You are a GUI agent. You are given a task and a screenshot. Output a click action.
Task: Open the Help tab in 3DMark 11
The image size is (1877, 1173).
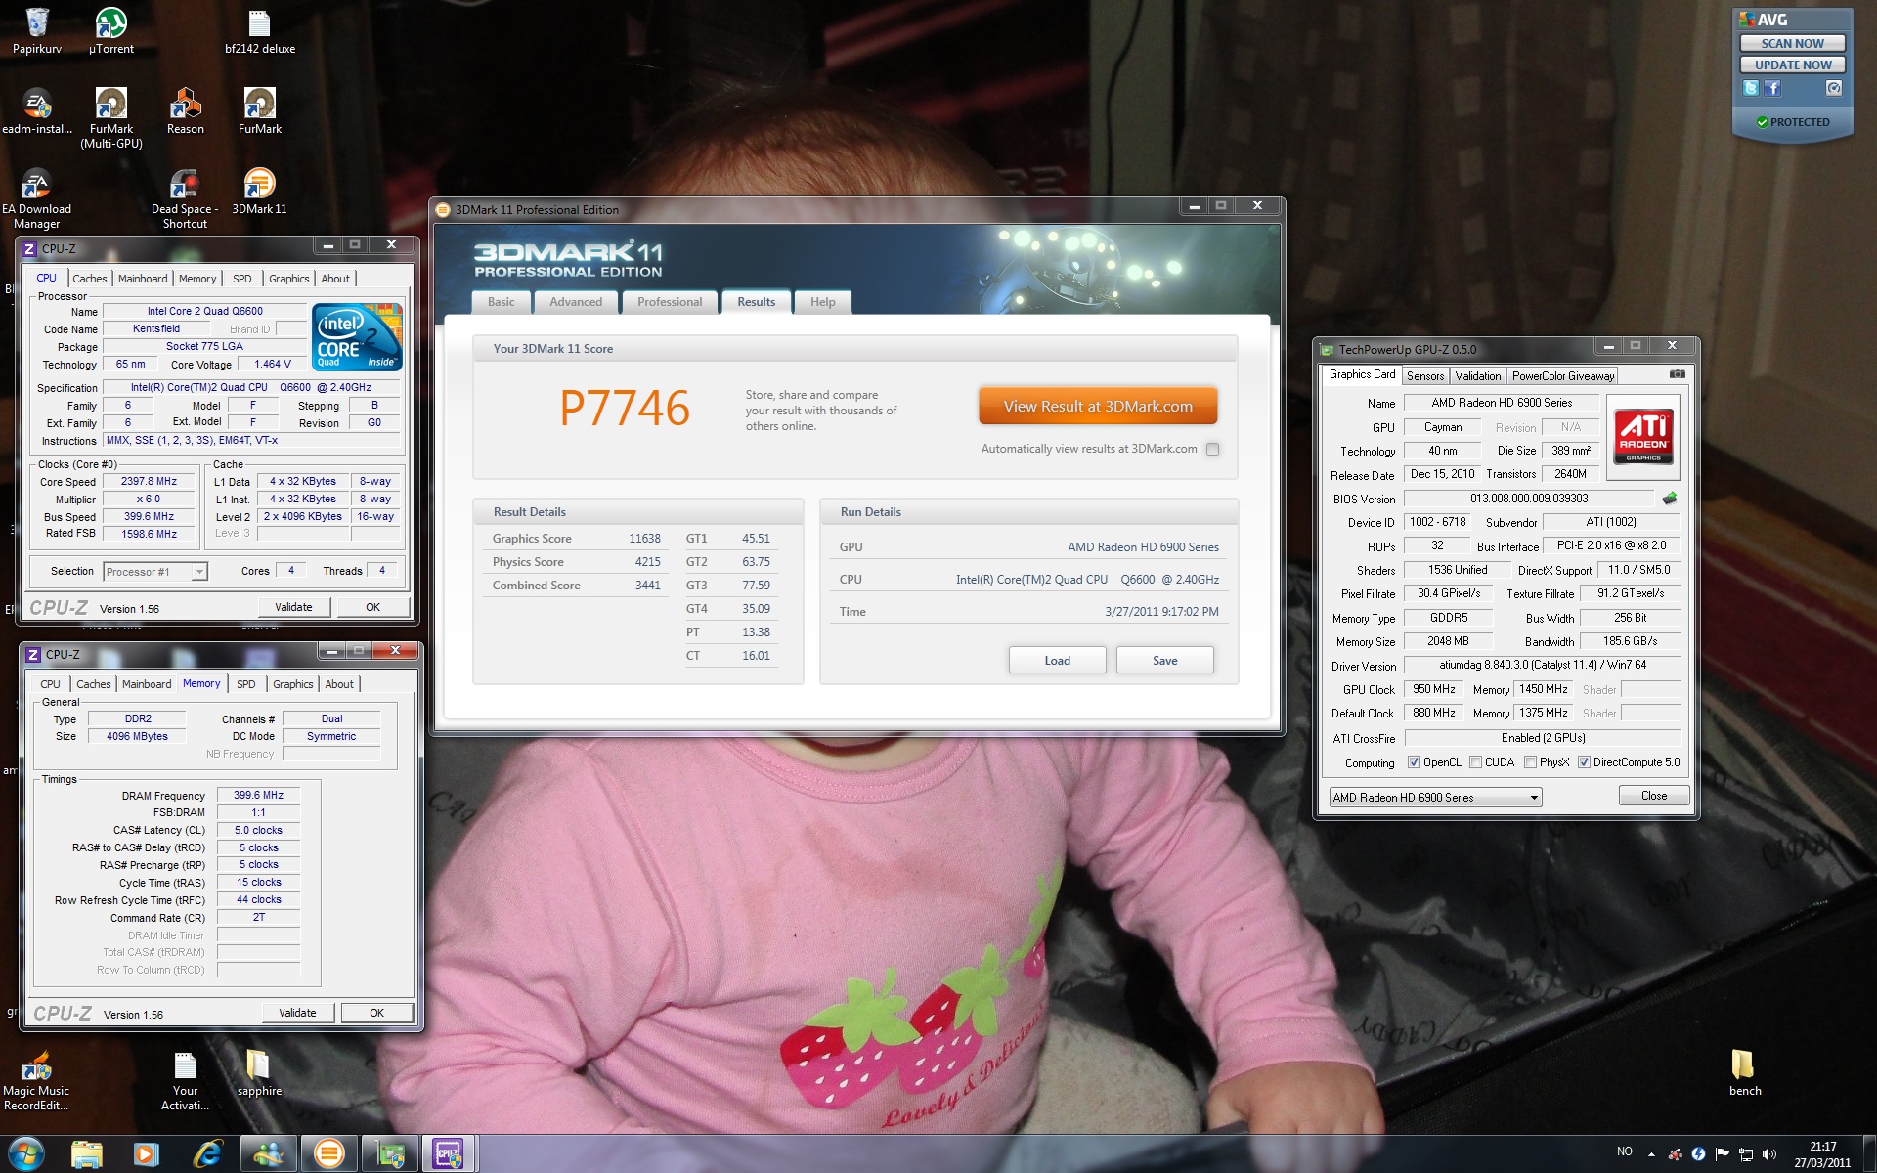coord(822,302)
